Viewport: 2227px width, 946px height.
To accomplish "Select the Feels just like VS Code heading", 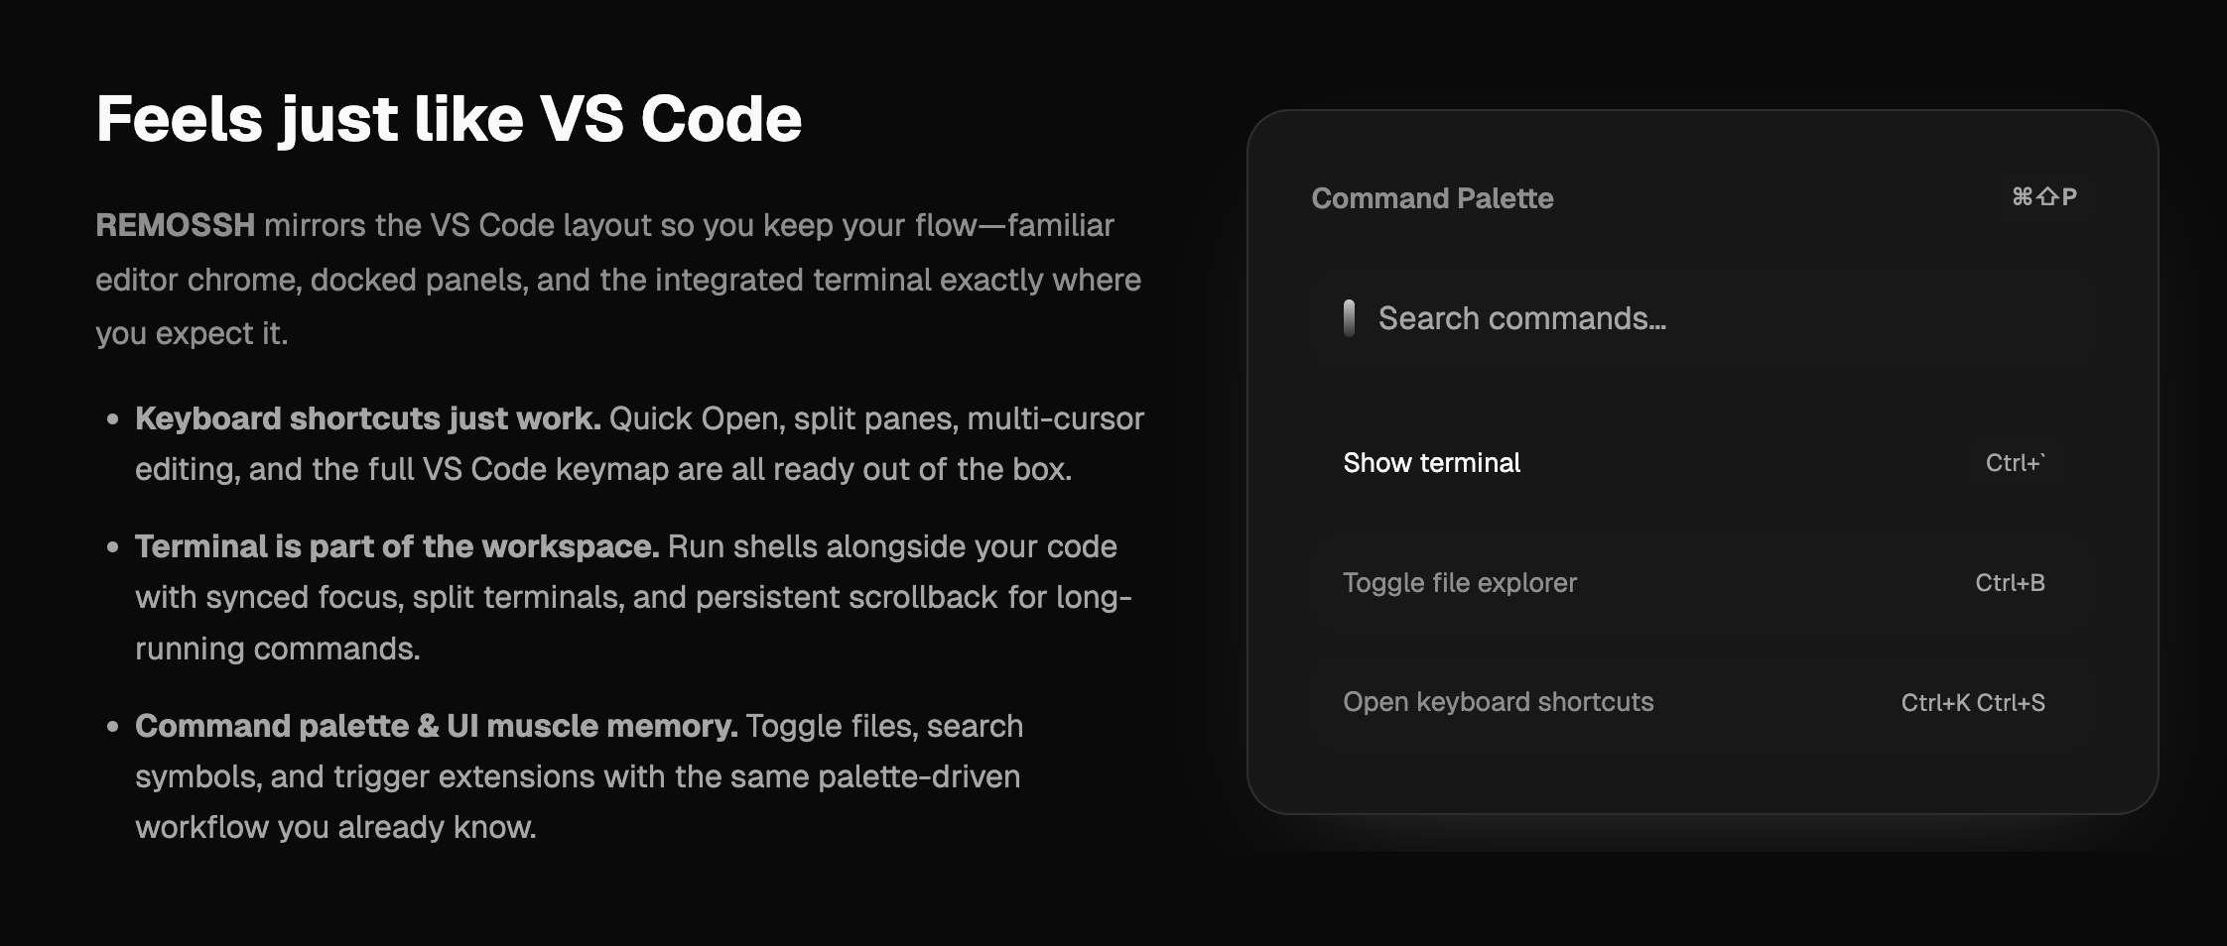I will click(449, 118).
